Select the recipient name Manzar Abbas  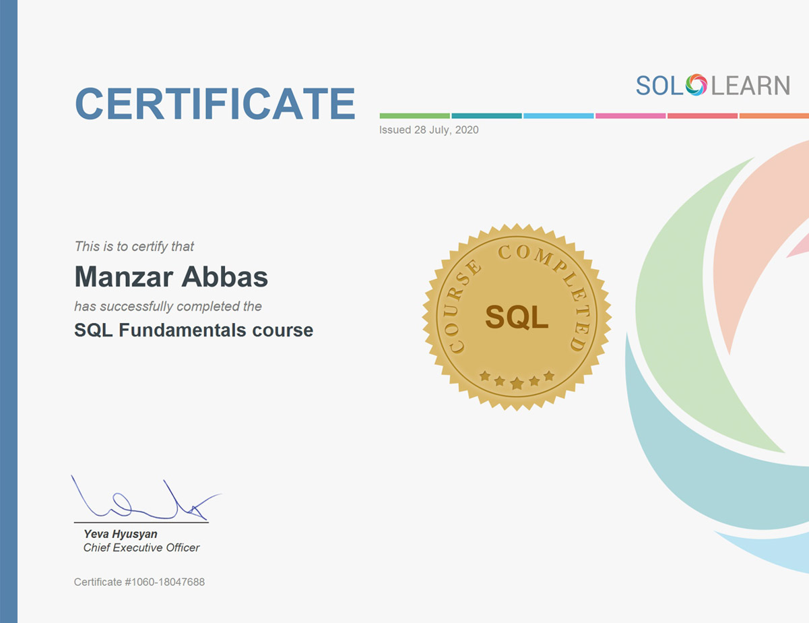click(x=171, y=277)
